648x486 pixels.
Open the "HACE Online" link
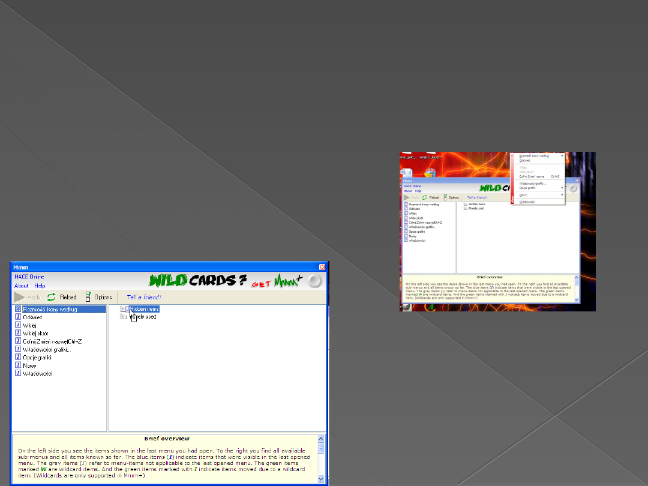(x=28, y=277)
